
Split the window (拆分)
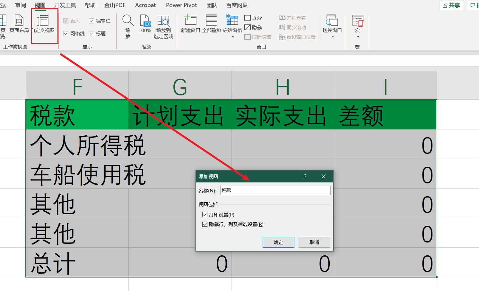click(x=253, y=18)
